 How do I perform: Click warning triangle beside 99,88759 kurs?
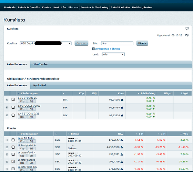(x=122, y=107)
